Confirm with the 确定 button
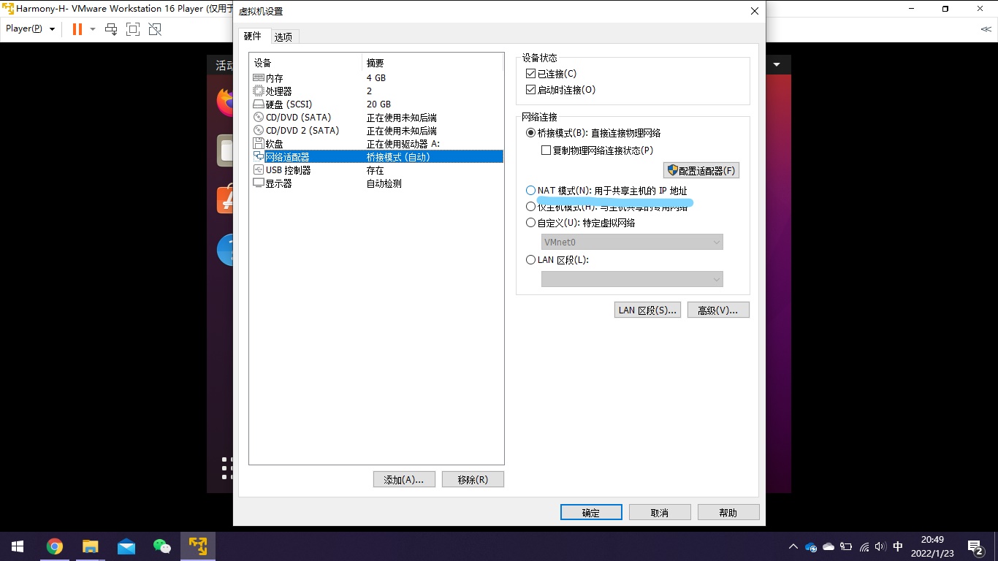The height and width of the screenshot is (561, 998). [x=591, y=512]
